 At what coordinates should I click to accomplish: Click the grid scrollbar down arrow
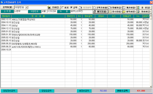[x=151, y=86]
